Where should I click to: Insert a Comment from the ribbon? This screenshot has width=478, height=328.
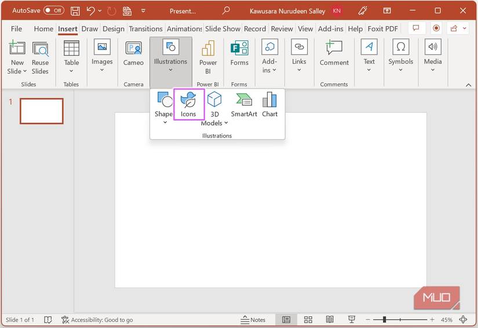pyautogui.click(x=334, y=54)
